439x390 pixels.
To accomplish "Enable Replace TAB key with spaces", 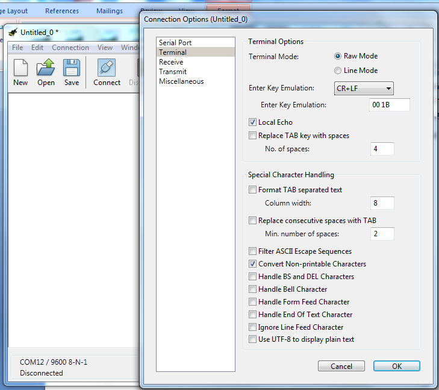I will (x=253, y=136).
